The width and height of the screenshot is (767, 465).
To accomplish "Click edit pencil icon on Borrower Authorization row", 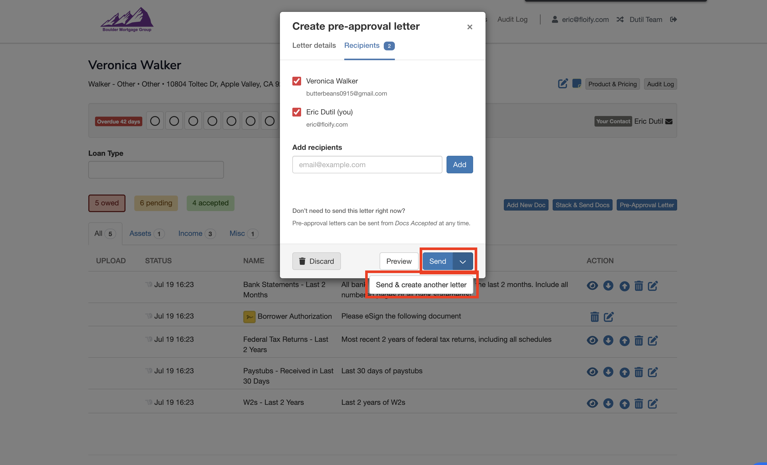I will point(608,317).
